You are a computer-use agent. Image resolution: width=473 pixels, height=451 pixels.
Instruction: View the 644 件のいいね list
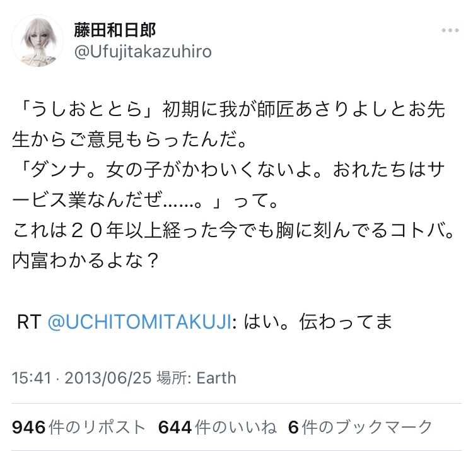tap(217, 427)
